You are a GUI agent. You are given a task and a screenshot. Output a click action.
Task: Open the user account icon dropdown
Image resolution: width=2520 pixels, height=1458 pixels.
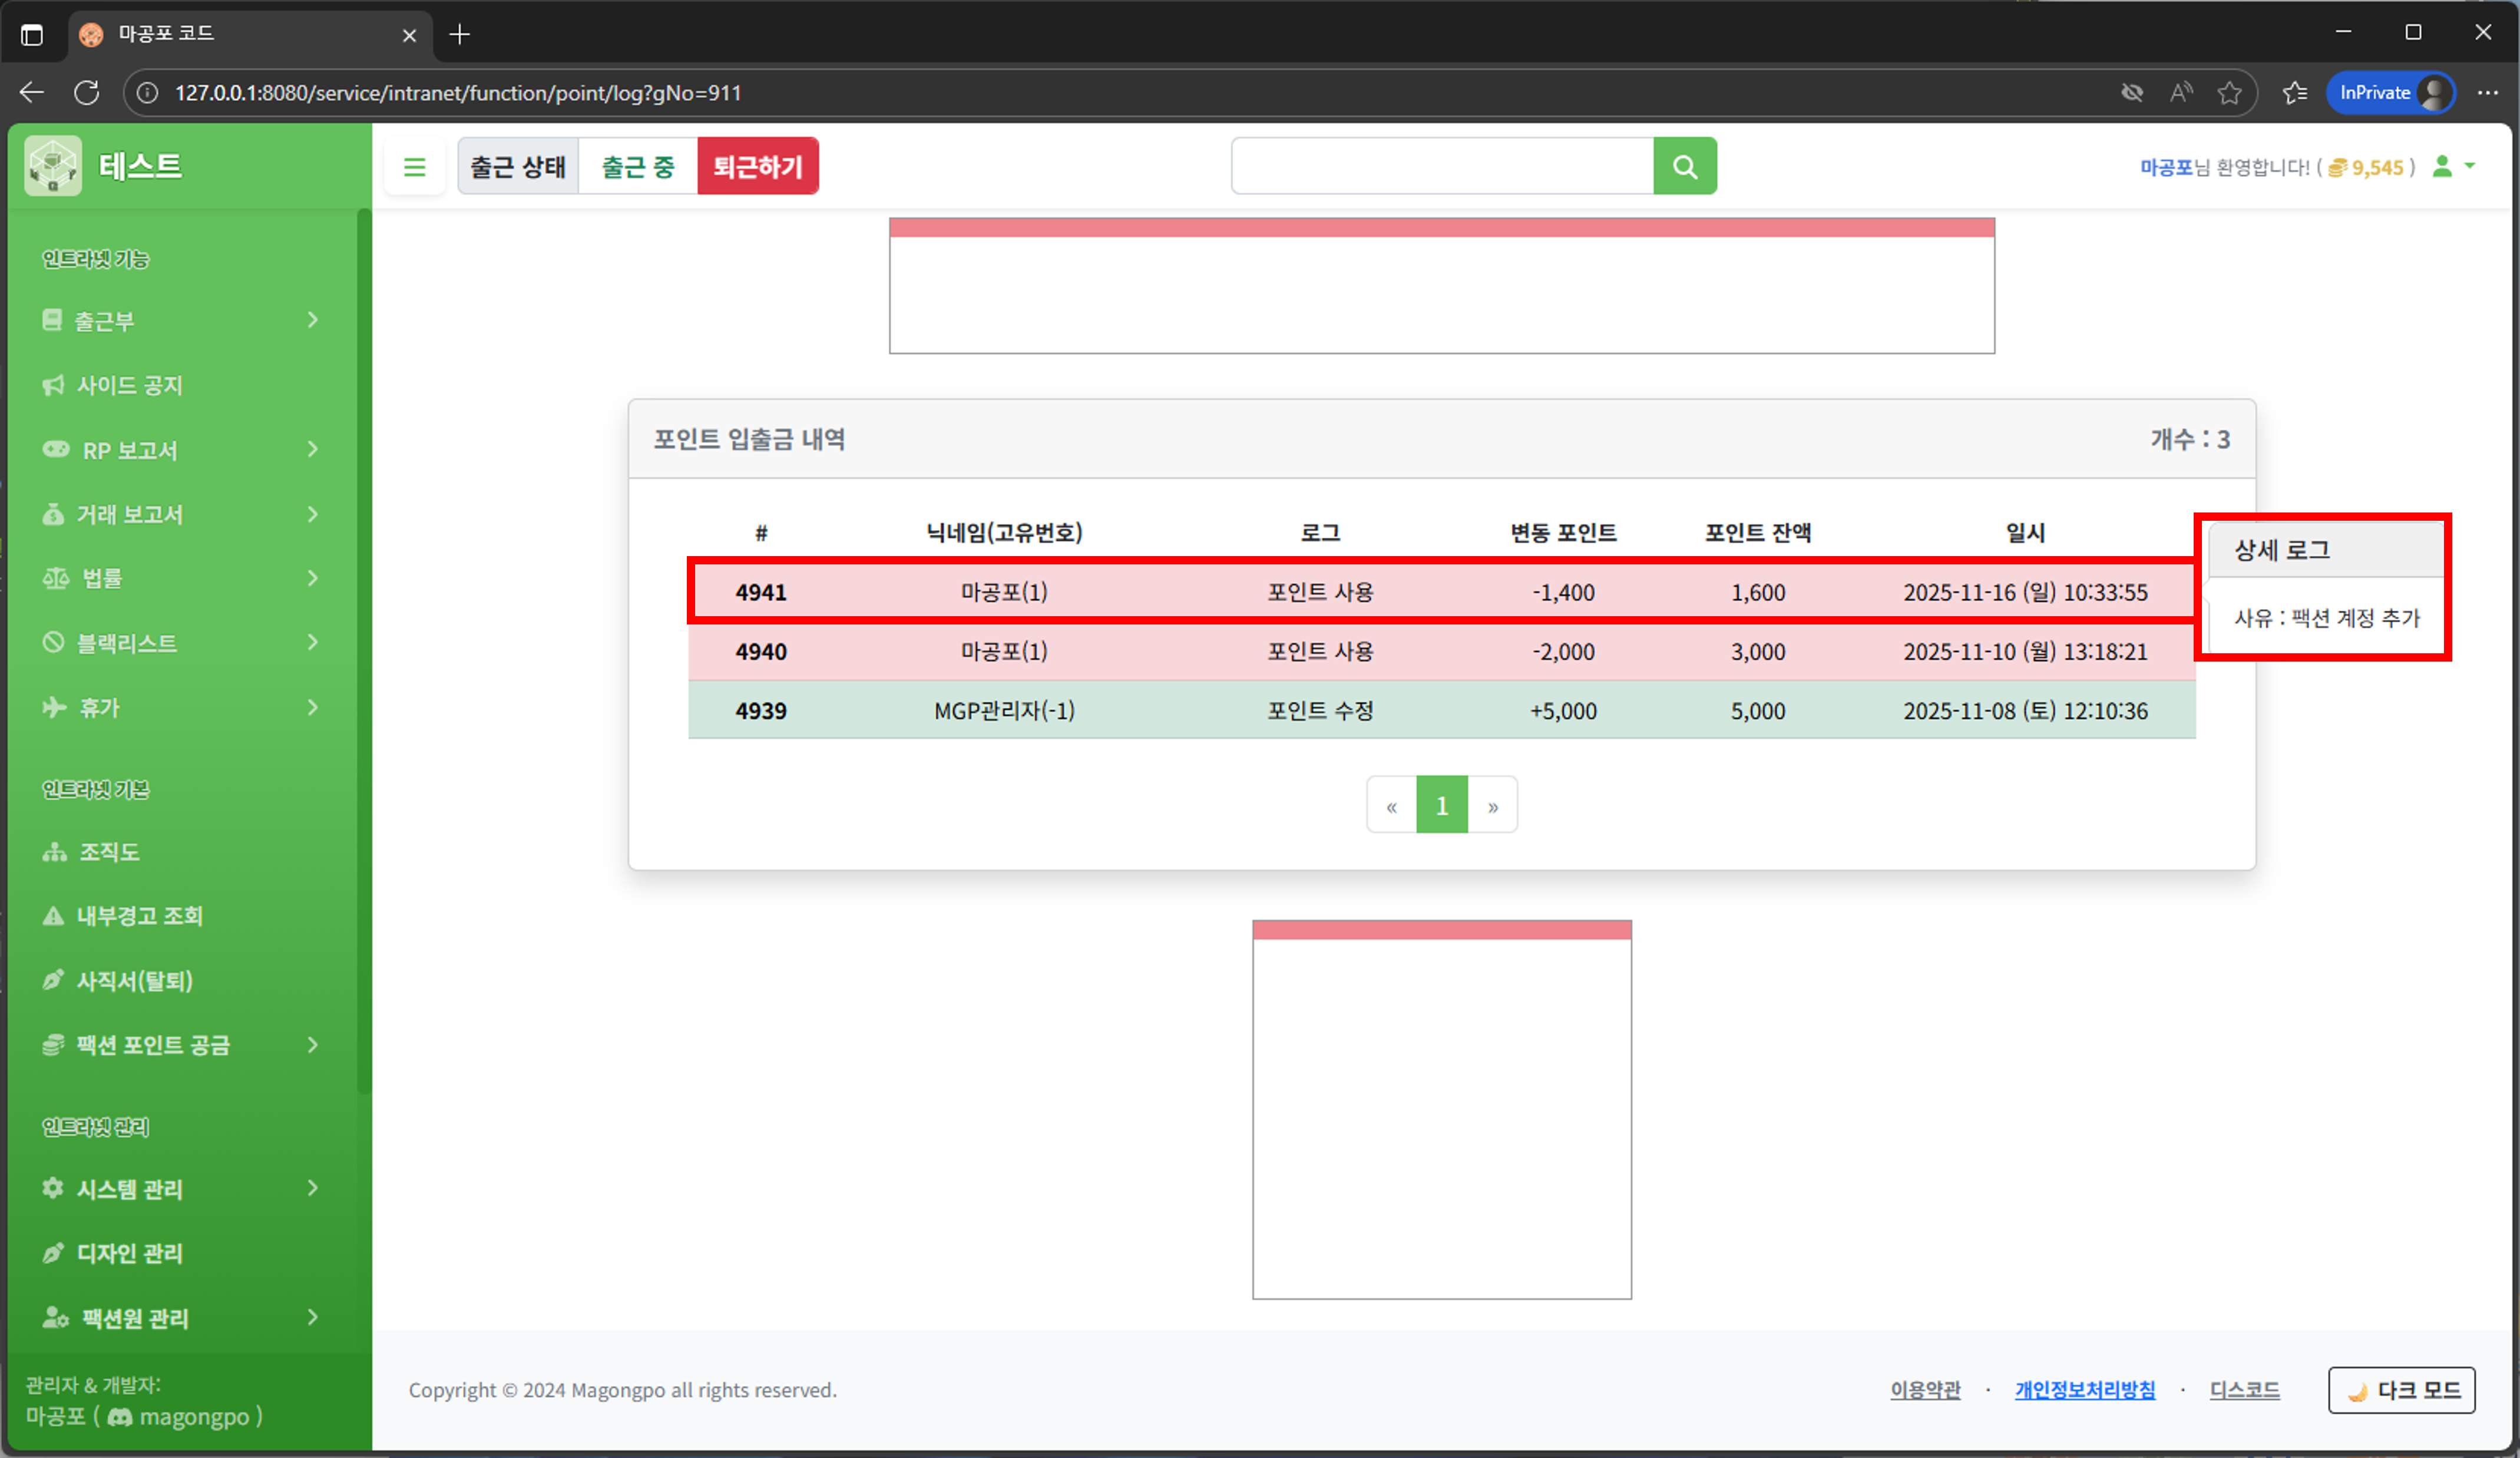click(x=2452, y=166)
